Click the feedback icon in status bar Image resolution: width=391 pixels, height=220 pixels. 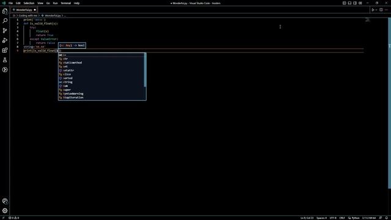(x=381, y=218)
